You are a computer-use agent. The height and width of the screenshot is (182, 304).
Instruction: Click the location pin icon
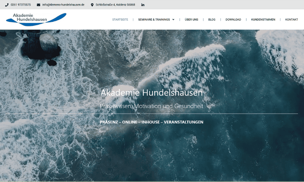pyautogui.click(x=92, y=5)
